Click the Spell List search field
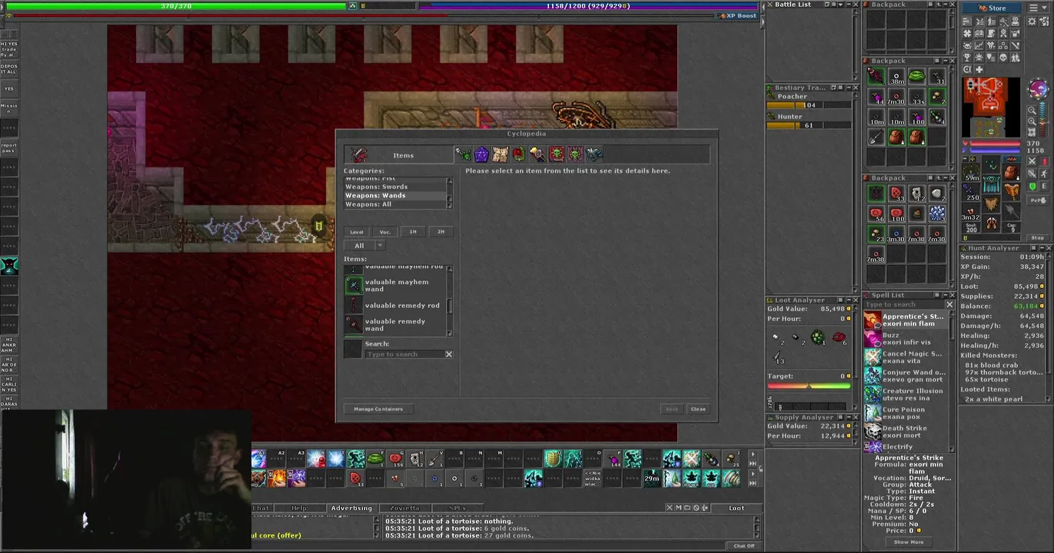1054x553 pixels. [x=904, y=305]
